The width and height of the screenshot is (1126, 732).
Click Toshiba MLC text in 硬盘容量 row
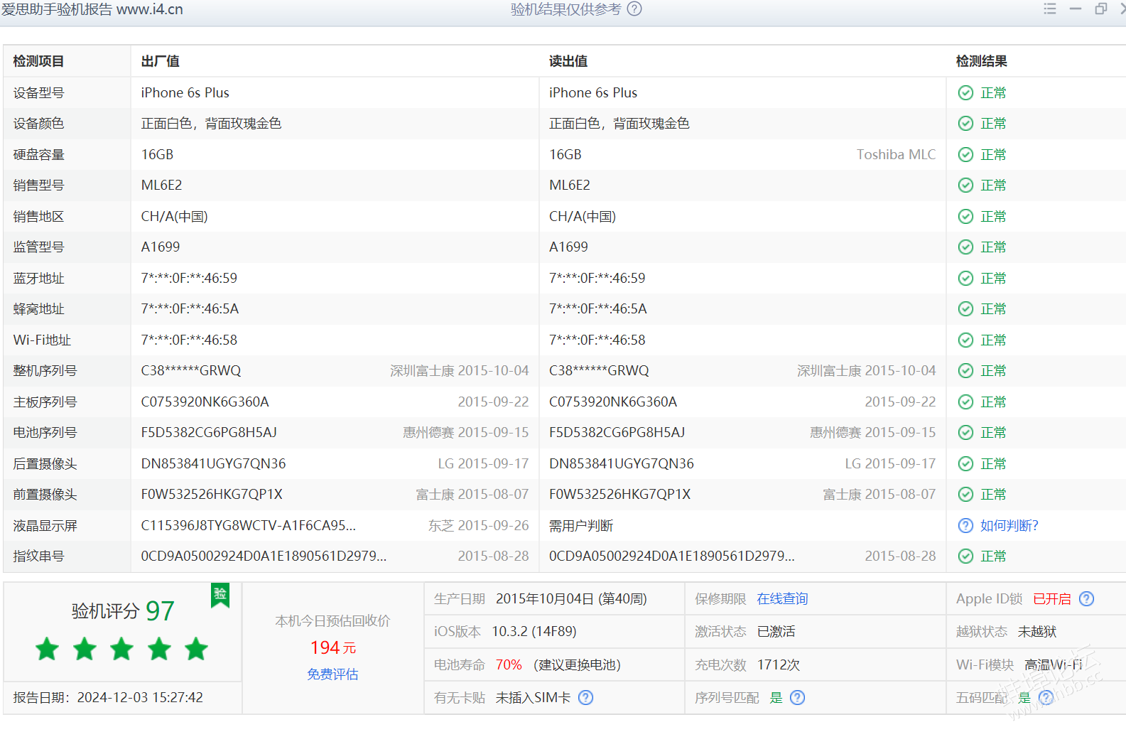click(896, 154)
